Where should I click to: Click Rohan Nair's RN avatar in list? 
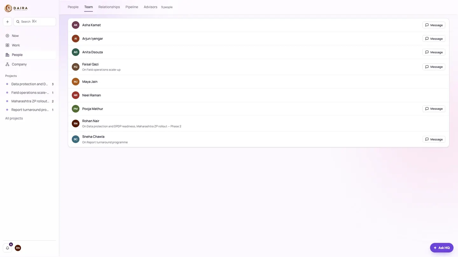pos(75,123)
